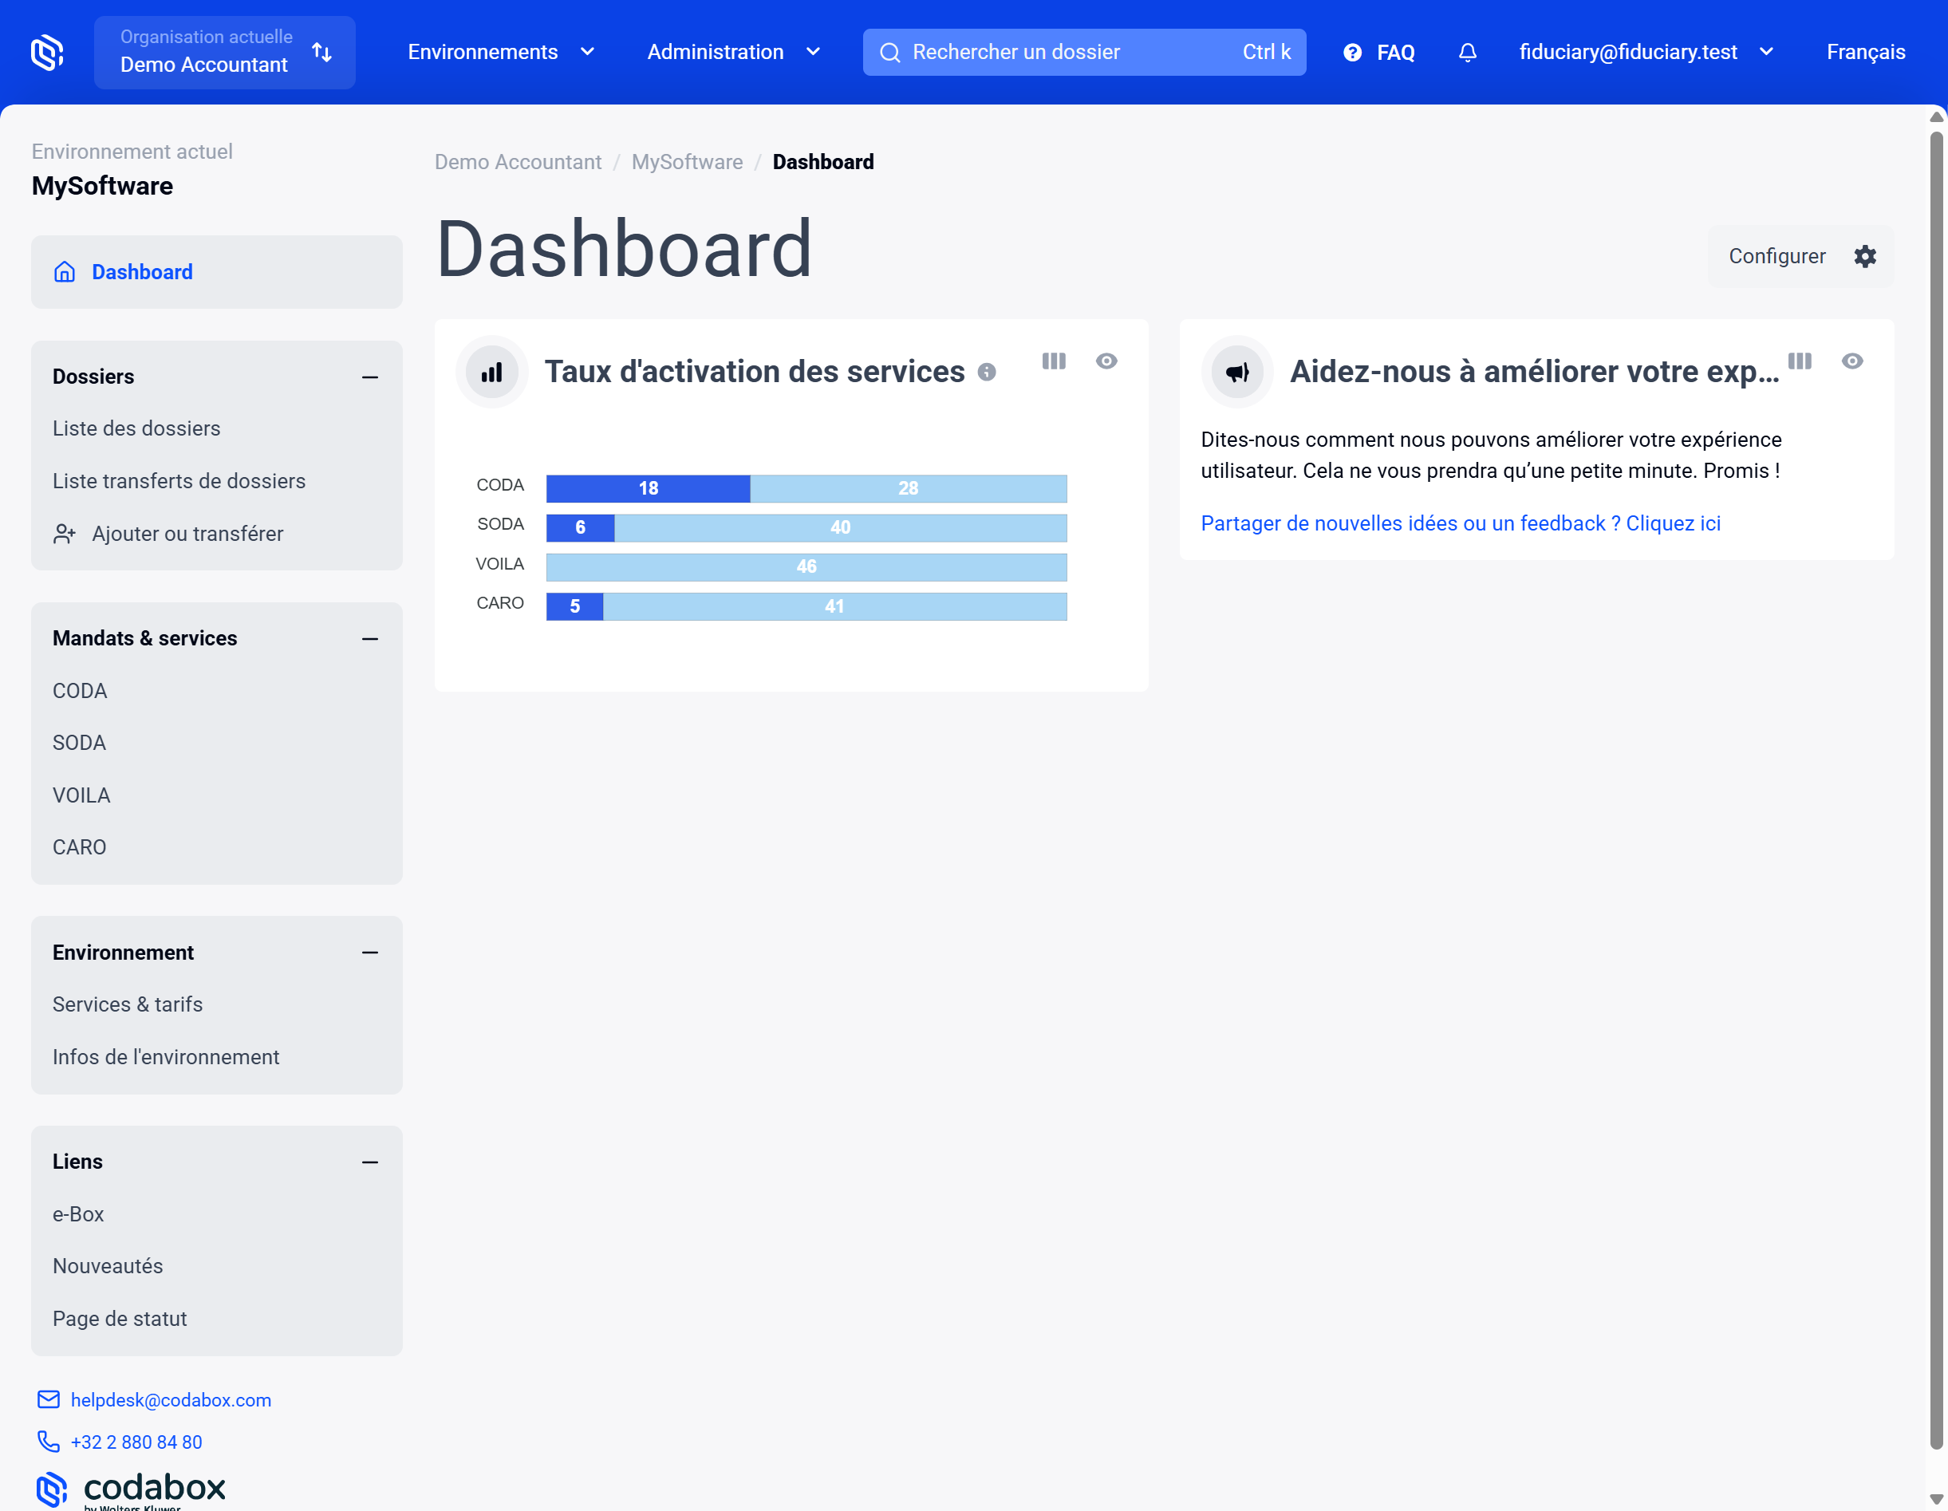Click the FAQ question mark icon
1948x1511 pixels.
1352,53
